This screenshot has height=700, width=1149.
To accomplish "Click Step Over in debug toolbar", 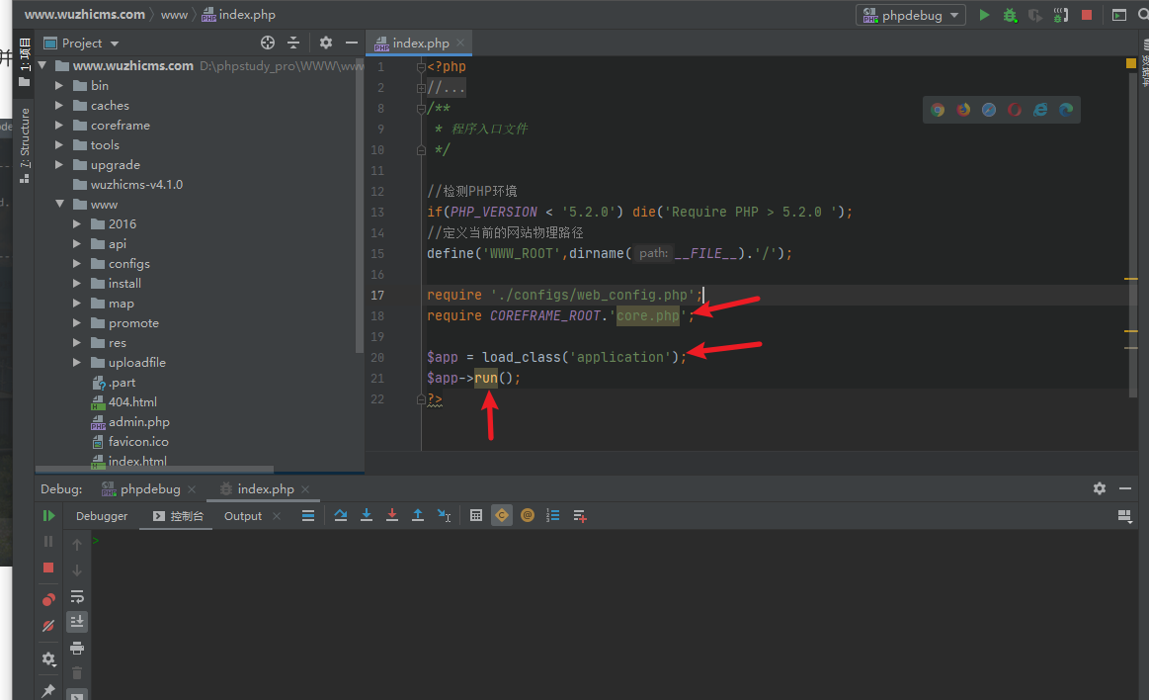I will pyautogui.click(x=341, y=515).
